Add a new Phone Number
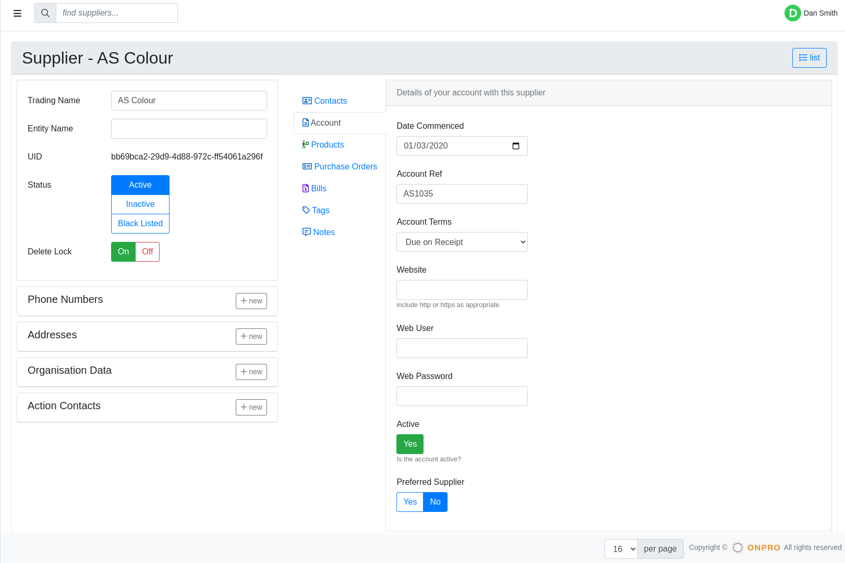 251,301
